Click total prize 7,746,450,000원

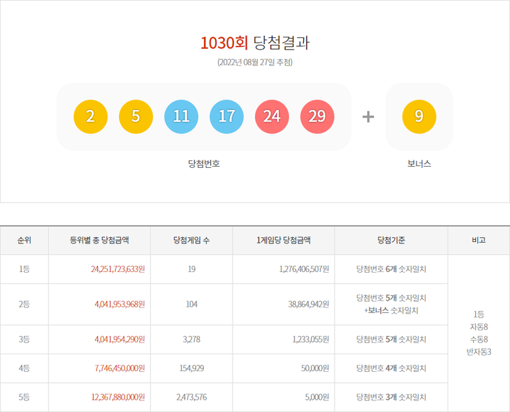[x=120, y=368]
